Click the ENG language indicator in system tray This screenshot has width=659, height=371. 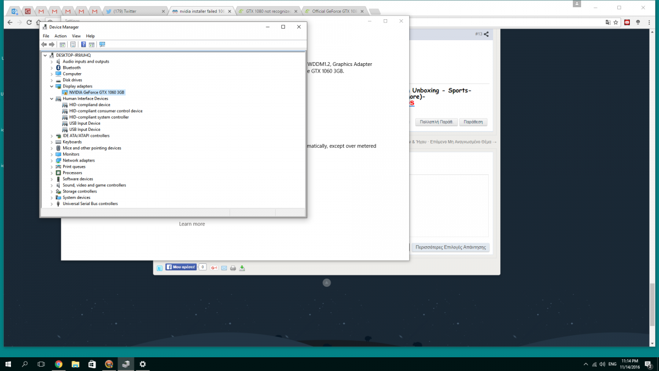(x=611, y=364)
